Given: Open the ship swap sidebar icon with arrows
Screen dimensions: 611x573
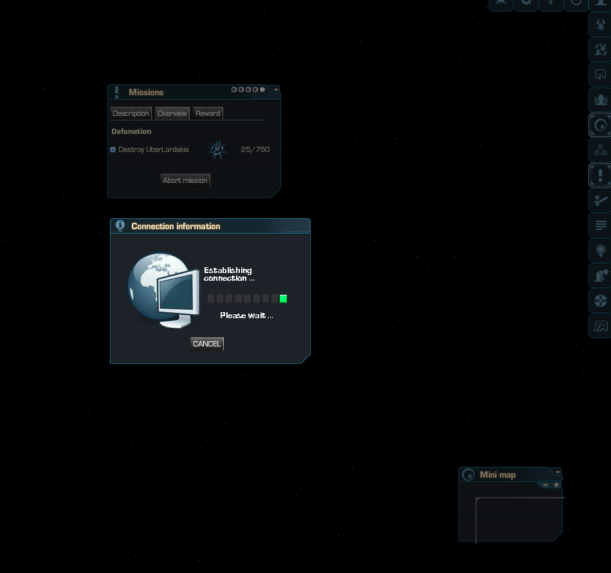Looking at the screenshot, I should 601,50.
